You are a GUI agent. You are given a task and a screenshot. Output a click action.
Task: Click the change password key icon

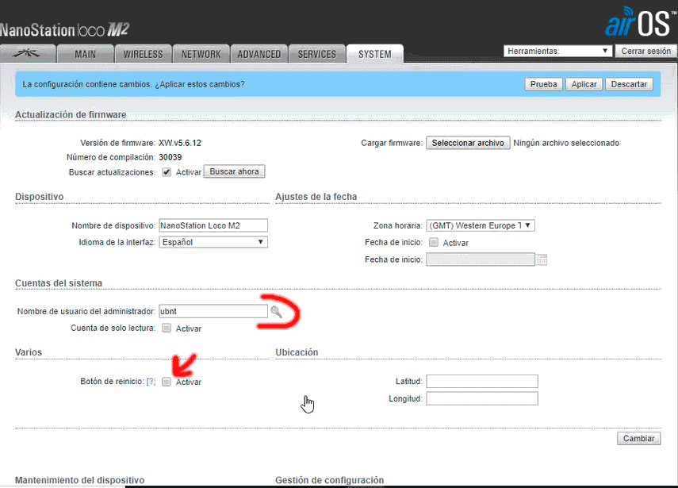(276, 312)
